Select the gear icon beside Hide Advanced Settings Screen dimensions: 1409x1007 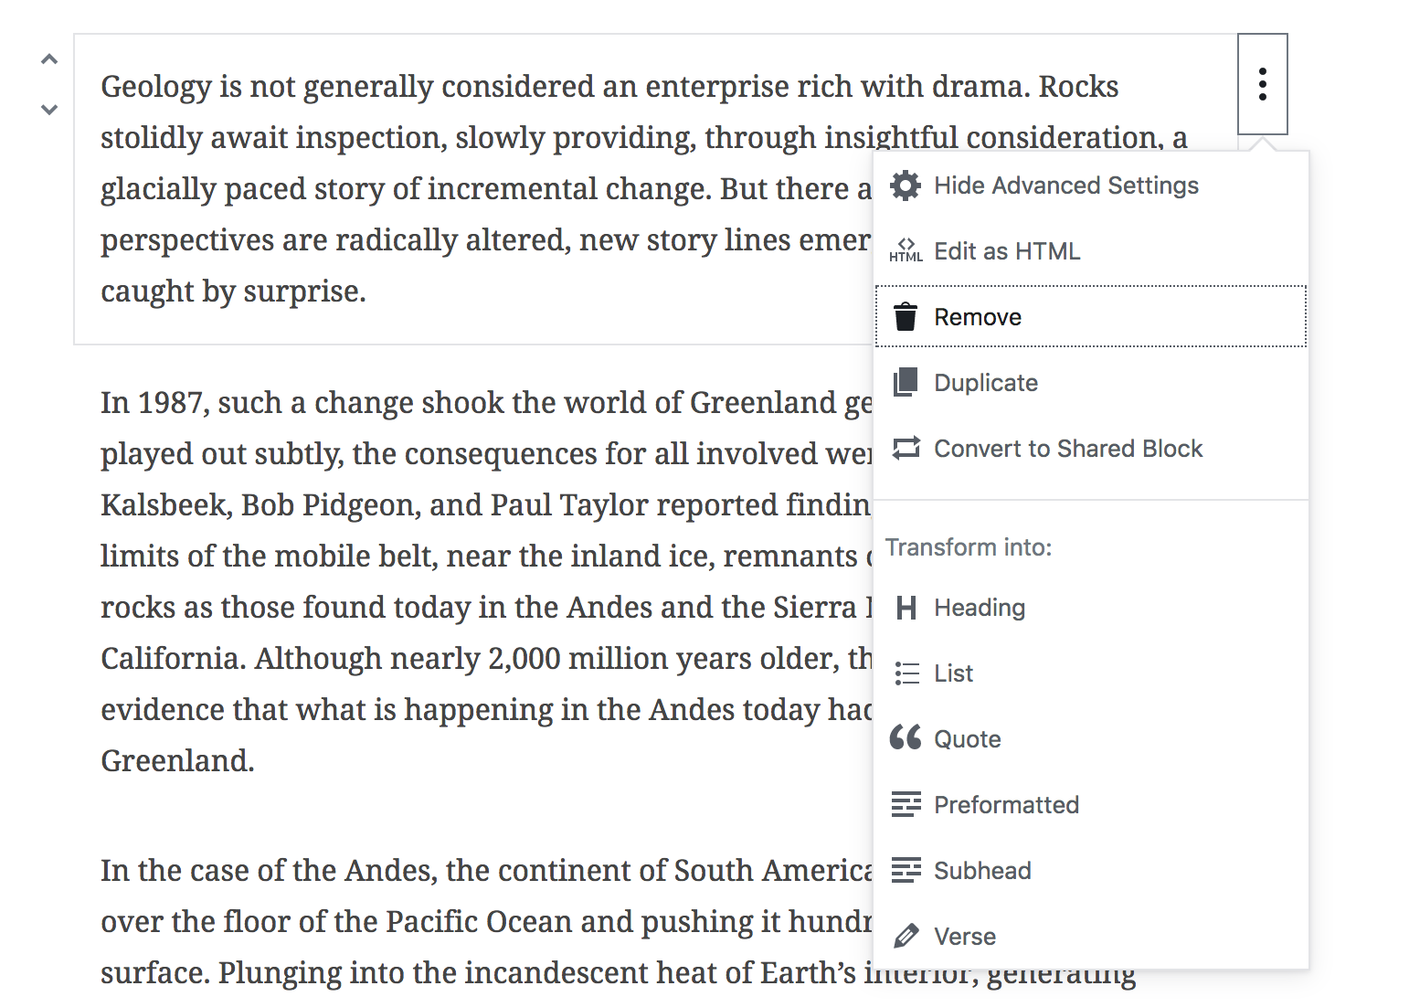906,185
